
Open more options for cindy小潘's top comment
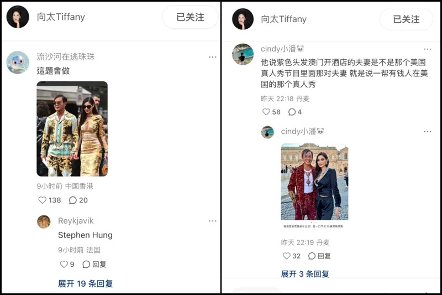click(427, 49)
